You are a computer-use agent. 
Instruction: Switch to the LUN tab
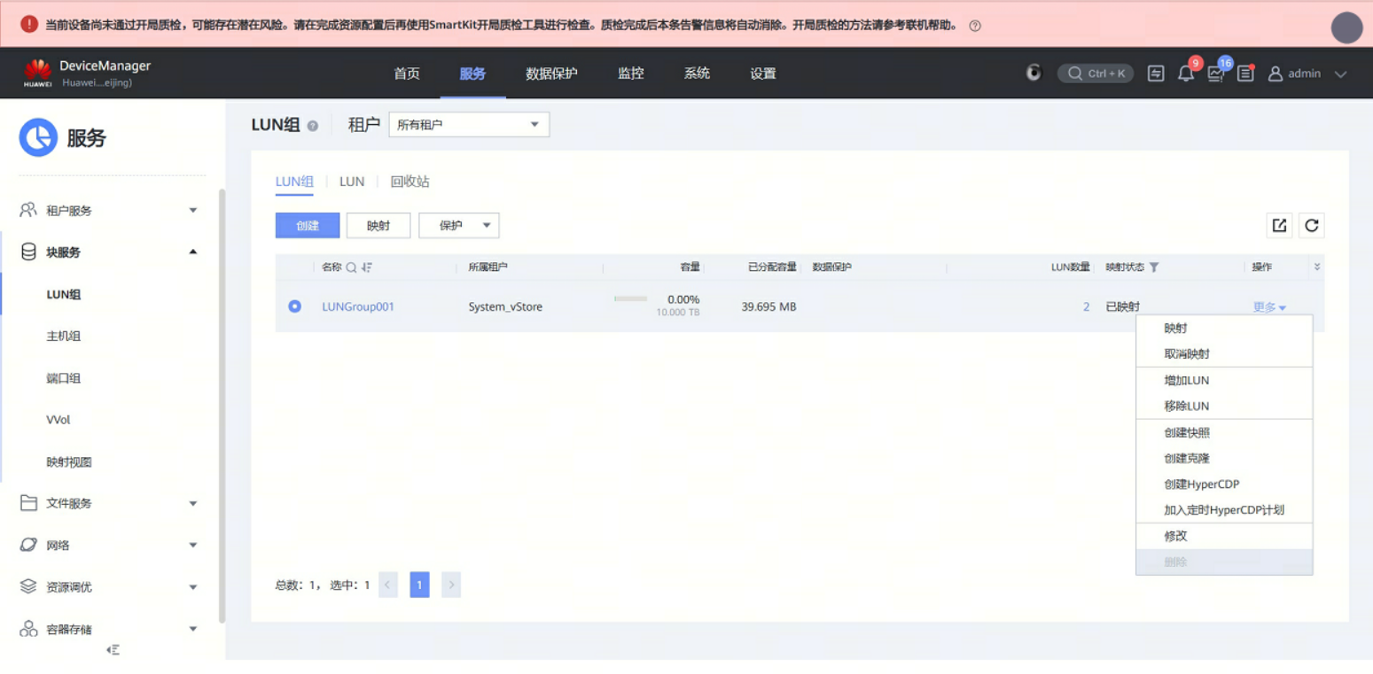pyautogui.click(x=352, y=182)
